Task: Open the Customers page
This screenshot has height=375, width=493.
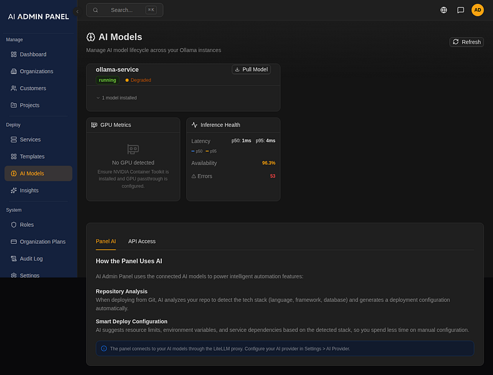Action: coord(38,88)
